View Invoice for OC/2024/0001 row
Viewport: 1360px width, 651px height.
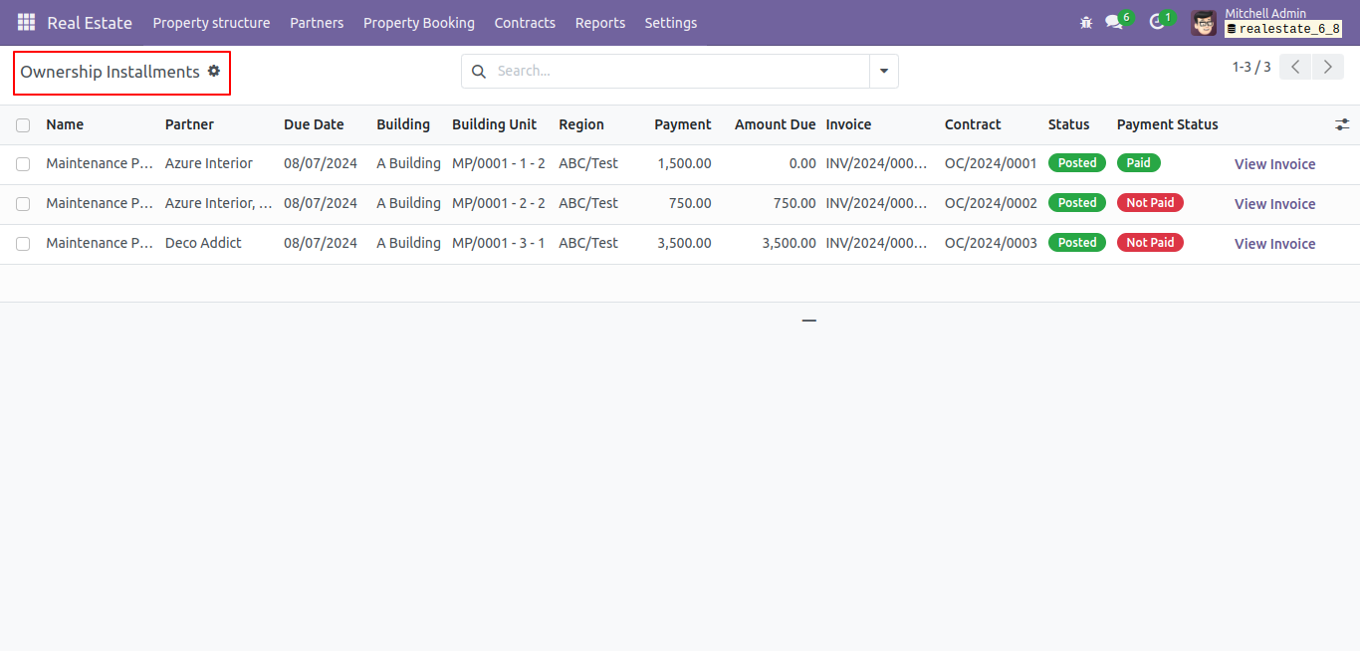click(1274, 164)
